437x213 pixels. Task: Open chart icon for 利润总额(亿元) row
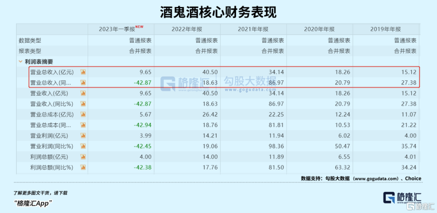pos(83,157)
